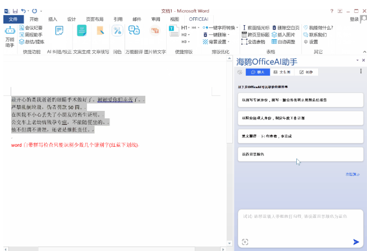Click 自动调整 auto-fit table
Viewport: 367px width, 251px height.
pyautogui.click(x=283, y=42)
